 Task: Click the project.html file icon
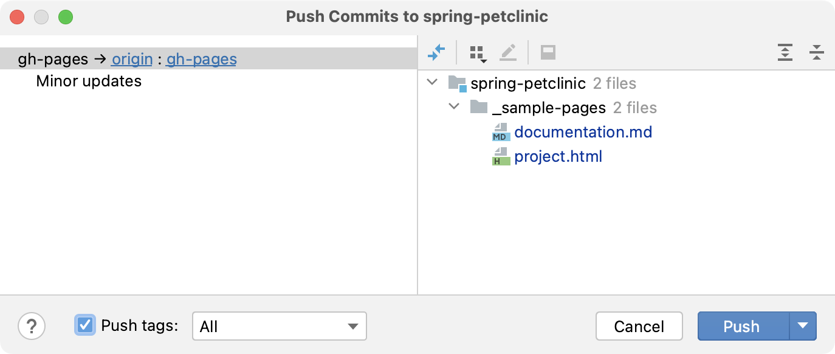[501, 156]
